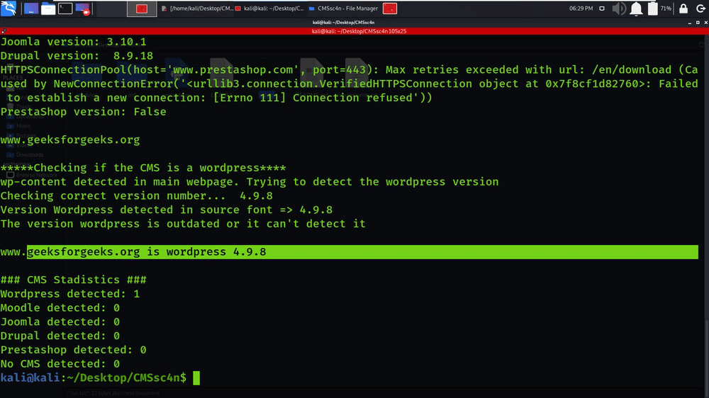
Task: Select the red kali@kali: ~/Desktop/CMSsc4n 105x25 tab title
Action: click(359, 31)
